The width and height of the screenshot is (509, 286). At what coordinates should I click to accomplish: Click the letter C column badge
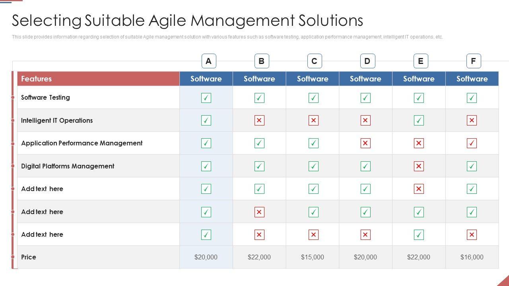pyautogui.click(x=315, y=61)
